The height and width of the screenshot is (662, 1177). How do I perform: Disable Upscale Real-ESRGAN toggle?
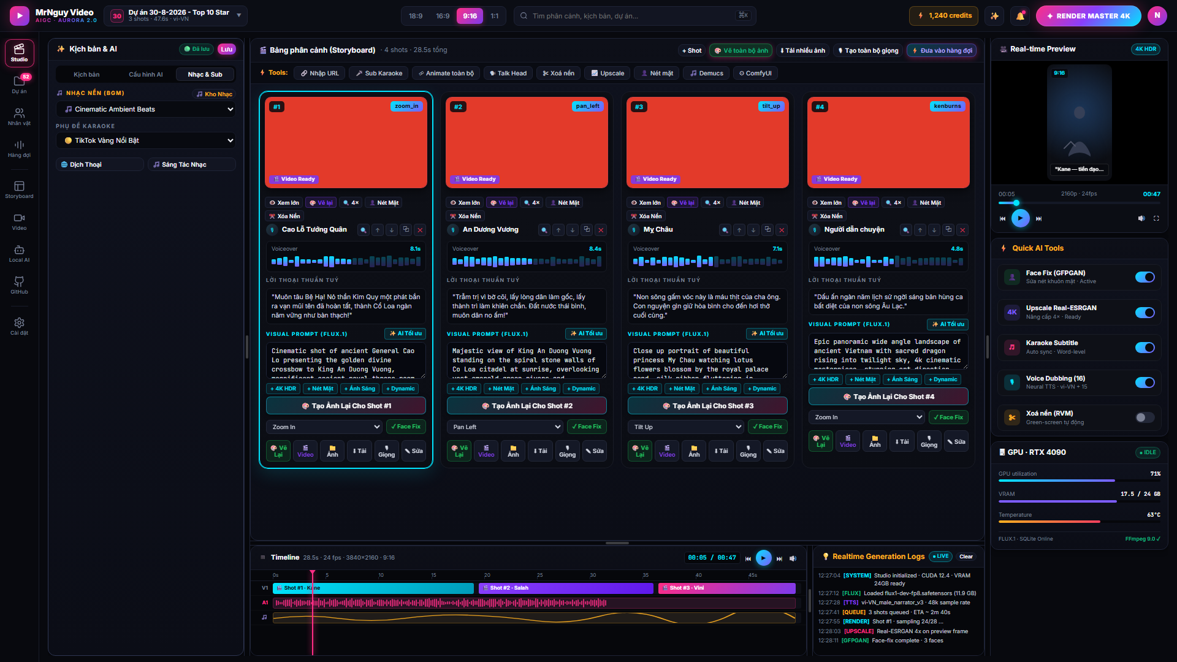tap(1145, 313)
